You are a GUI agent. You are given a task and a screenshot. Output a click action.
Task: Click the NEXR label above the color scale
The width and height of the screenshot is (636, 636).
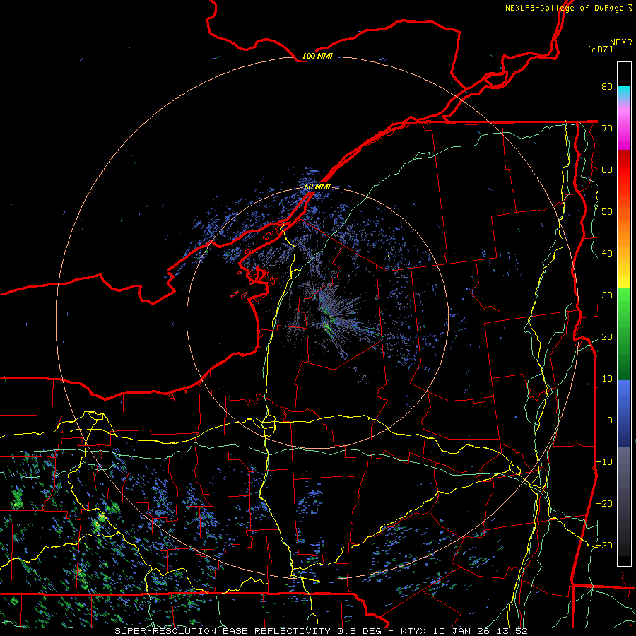click(x=620, y=42)
